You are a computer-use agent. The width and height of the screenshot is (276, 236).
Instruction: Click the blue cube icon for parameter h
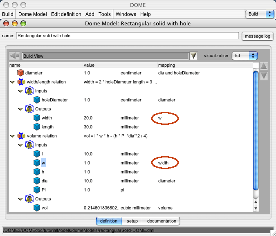point(37,172)
